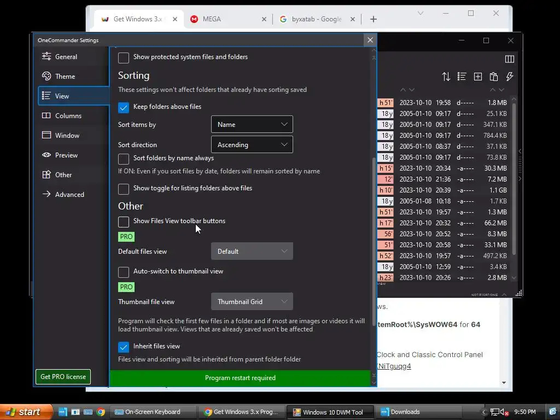Select the View settings section
The width and height of the screenshot is (560, 420).
point(73,96)
